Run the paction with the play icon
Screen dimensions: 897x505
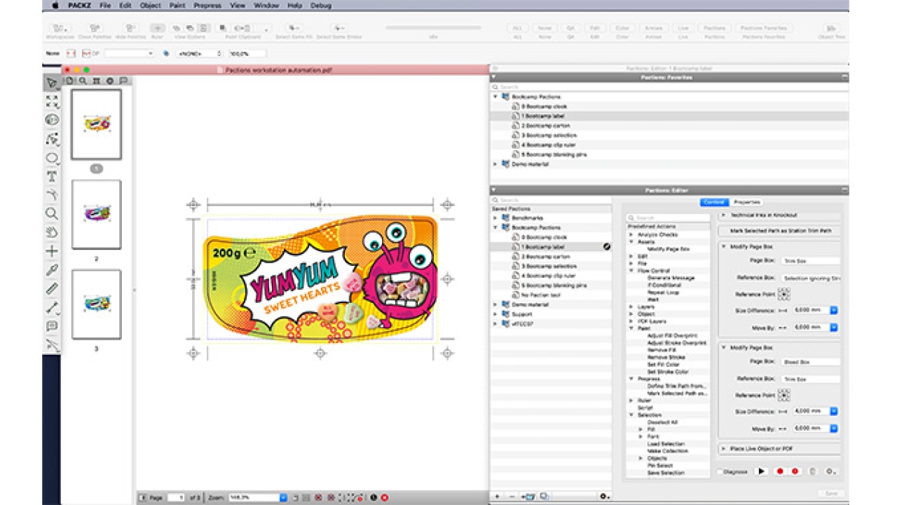(x=762, y=471)
